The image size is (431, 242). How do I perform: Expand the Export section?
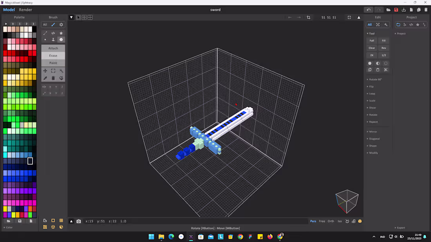(400, 228)
